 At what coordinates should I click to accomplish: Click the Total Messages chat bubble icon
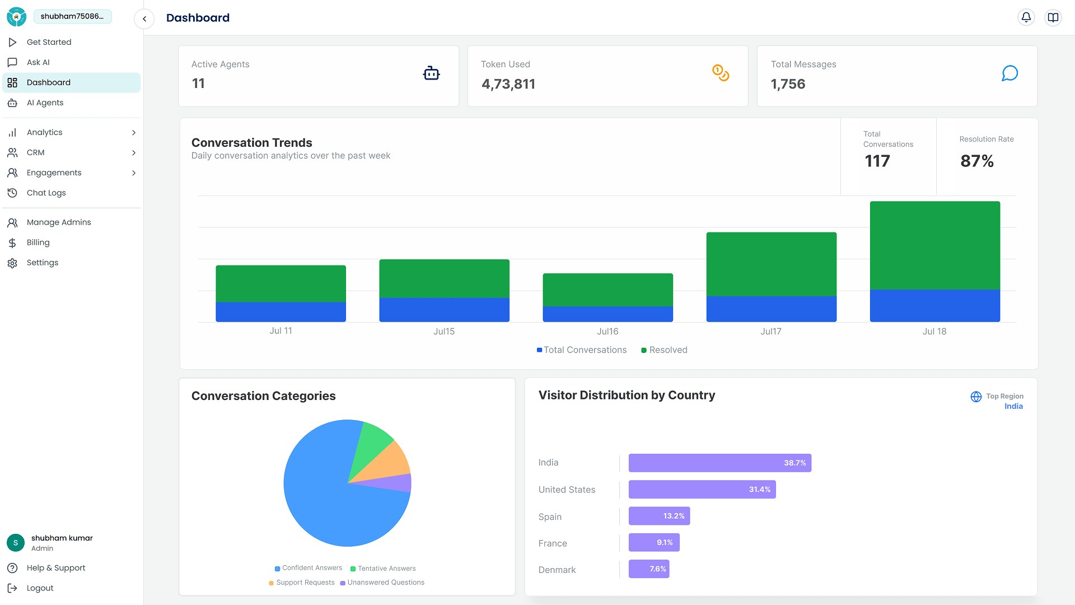1009,73
